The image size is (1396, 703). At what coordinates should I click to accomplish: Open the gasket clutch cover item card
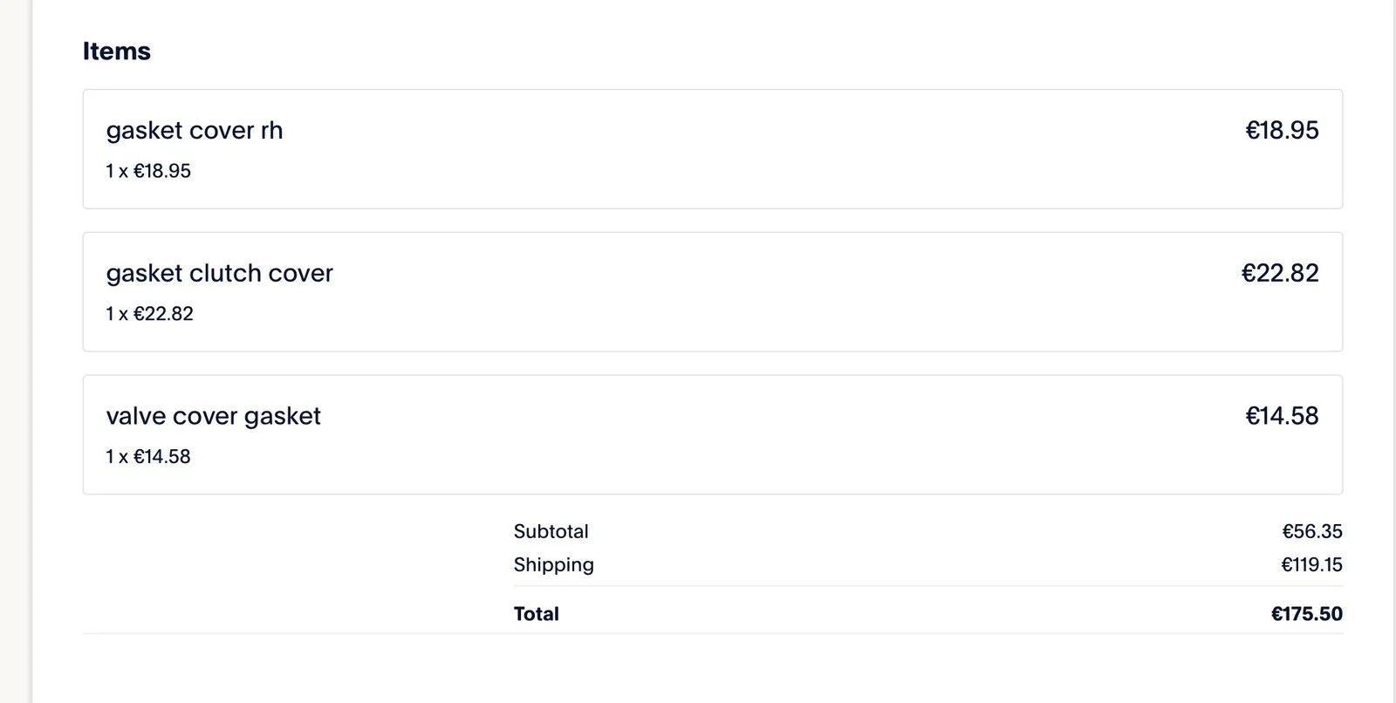point(712,292)
